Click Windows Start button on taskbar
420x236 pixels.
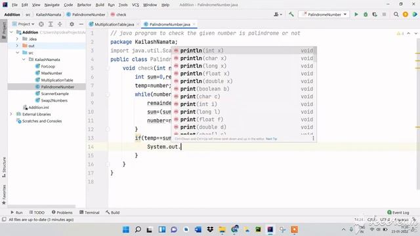(125, 229)
